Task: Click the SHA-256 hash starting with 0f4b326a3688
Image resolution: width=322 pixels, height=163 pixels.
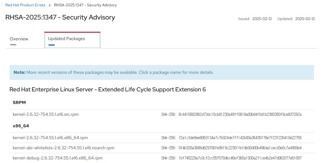Action: [x=240, y=148]
